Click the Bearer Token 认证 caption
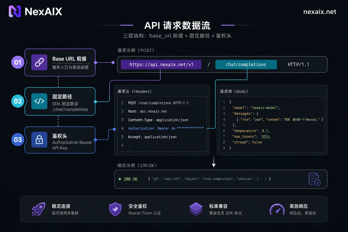Viewport: 348px width, 232px height. (x=145, y=213)
